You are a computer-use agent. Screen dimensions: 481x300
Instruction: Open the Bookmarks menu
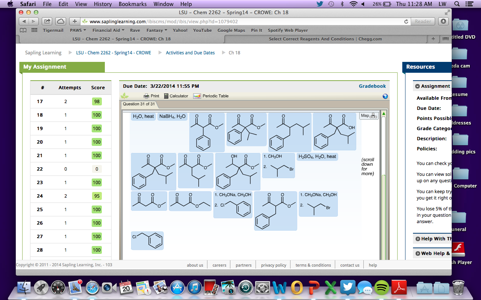pos(133,4)
